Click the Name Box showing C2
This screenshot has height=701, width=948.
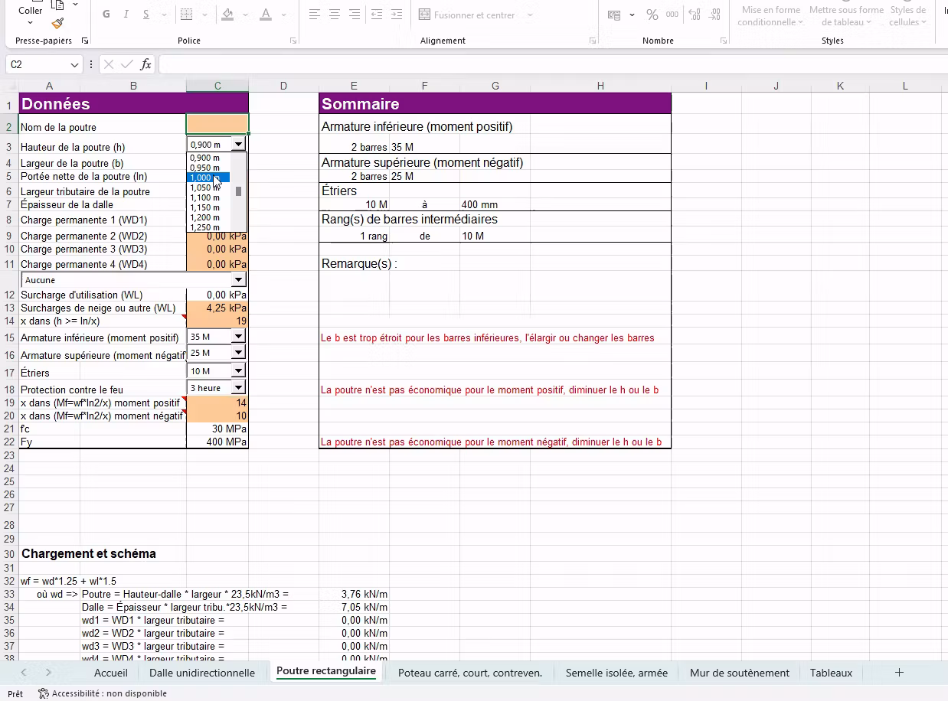tap(37, 65)
